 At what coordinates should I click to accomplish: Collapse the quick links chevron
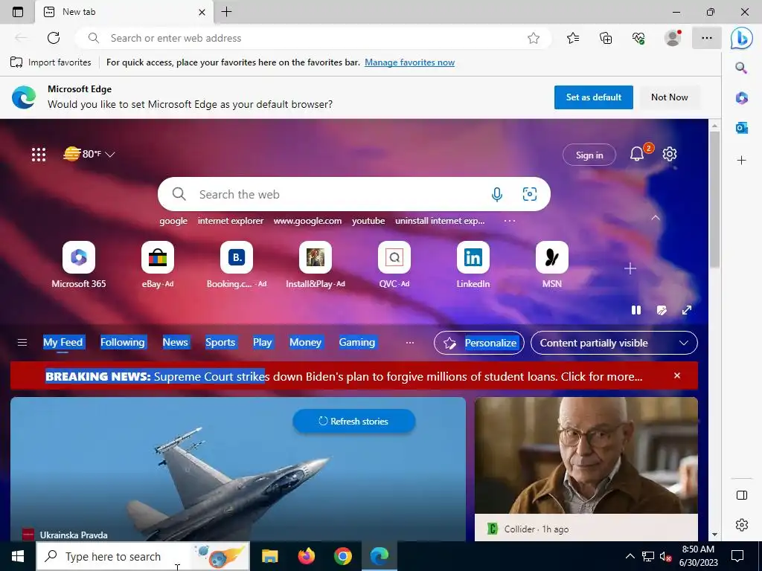pos(656,218)
